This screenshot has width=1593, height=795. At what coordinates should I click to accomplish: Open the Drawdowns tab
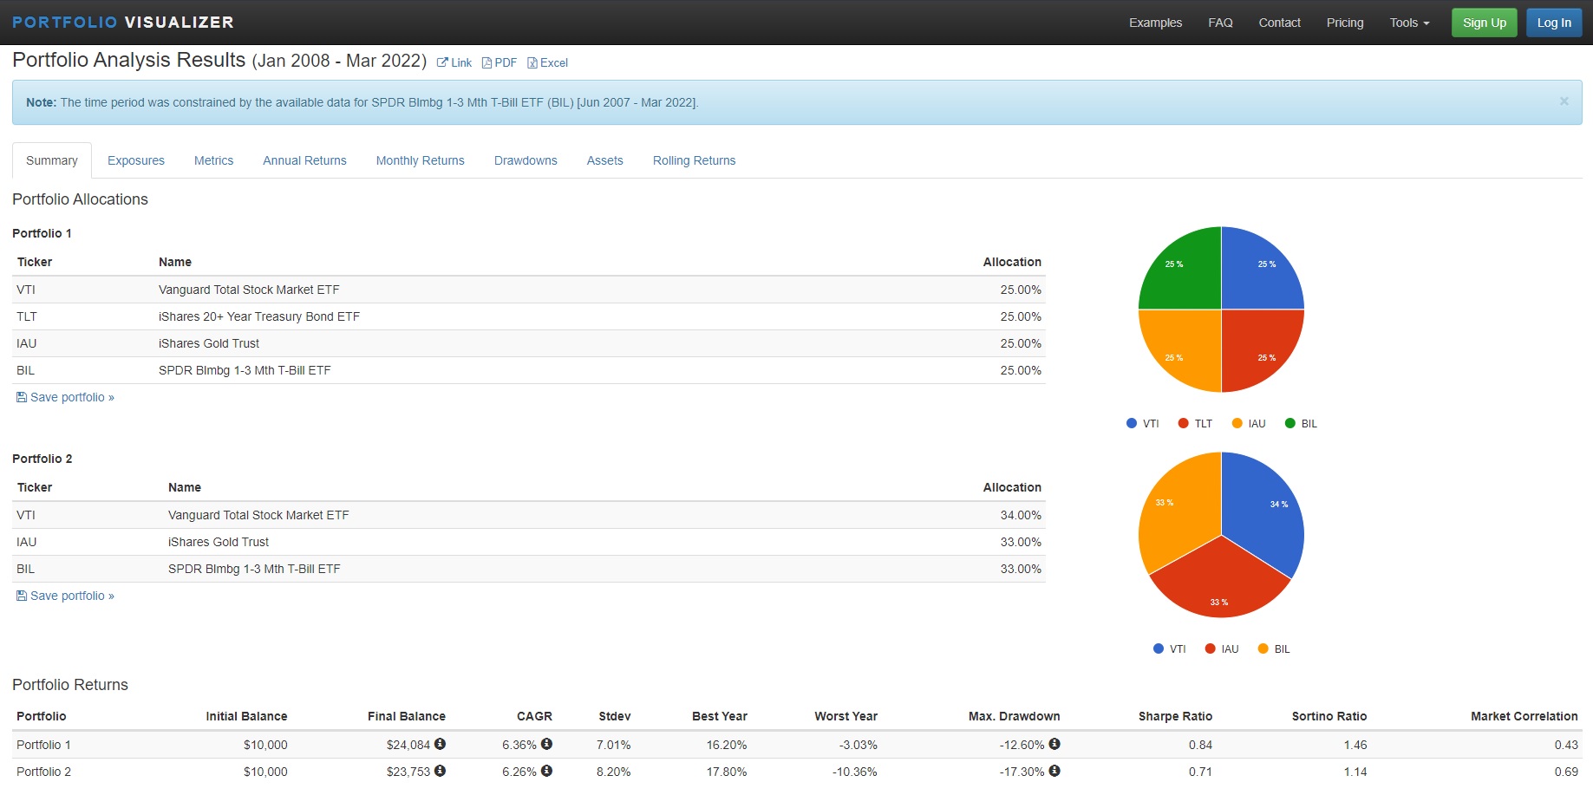526,160
